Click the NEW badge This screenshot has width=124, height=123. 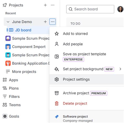(109, 69)
